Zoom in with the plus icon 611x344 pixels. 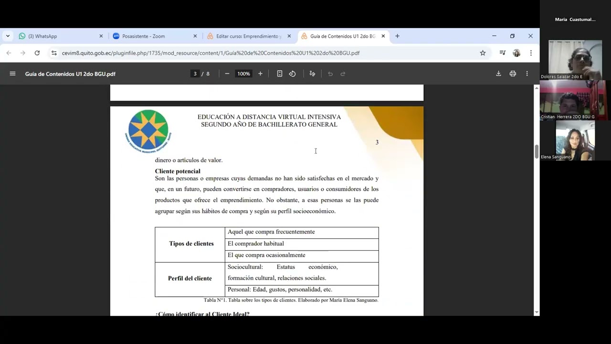(x=260, y=74)
